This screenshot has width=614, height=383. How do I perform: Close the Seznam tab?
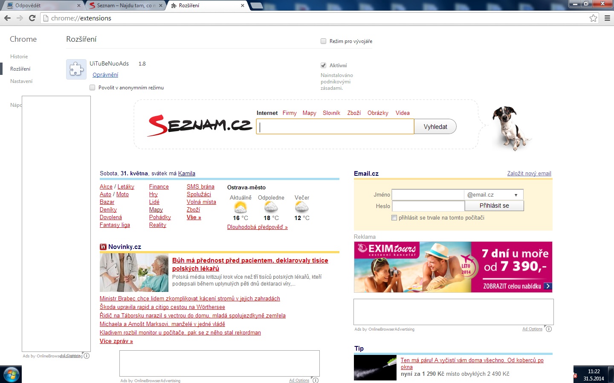(x=161, y=6)
